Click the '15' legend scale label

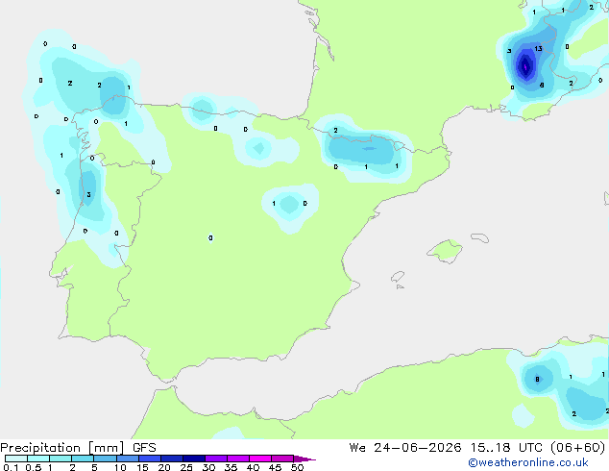coord(142,467)
